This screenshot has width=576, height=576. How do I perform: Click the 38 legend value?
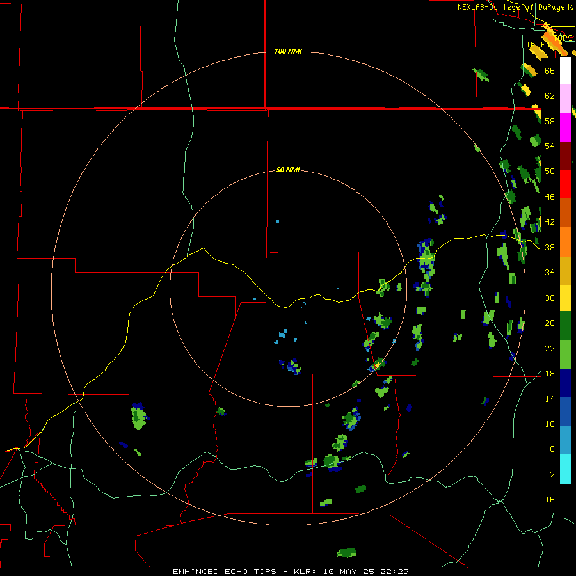click(x=550, y=248)
